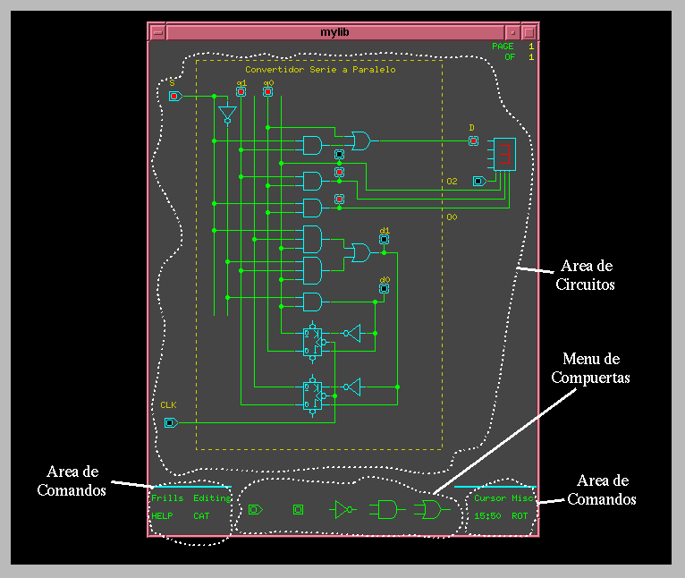685x578 pixels.
Task: Click the 7-segment display component
Action: (504, 155)
